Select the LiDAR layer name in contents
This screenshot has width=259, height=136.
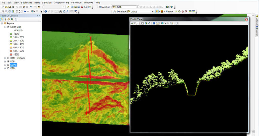tap(13, 65)
